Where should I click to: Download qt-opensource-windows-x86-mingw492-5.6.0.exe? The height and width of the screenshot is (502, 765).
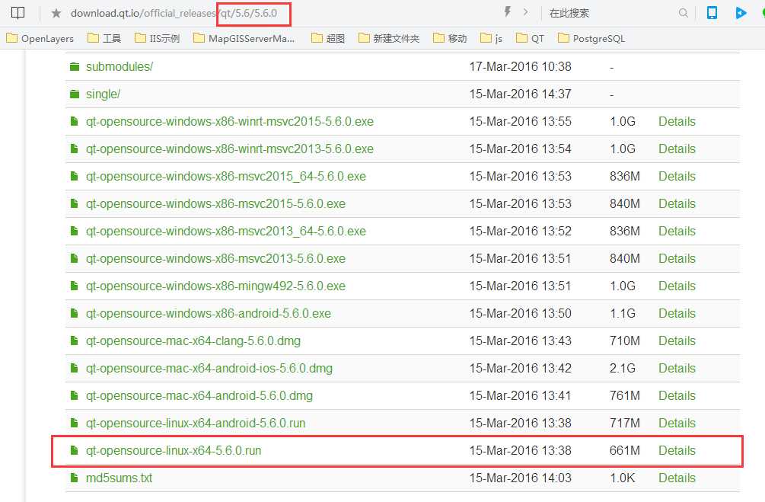[215, 286]
